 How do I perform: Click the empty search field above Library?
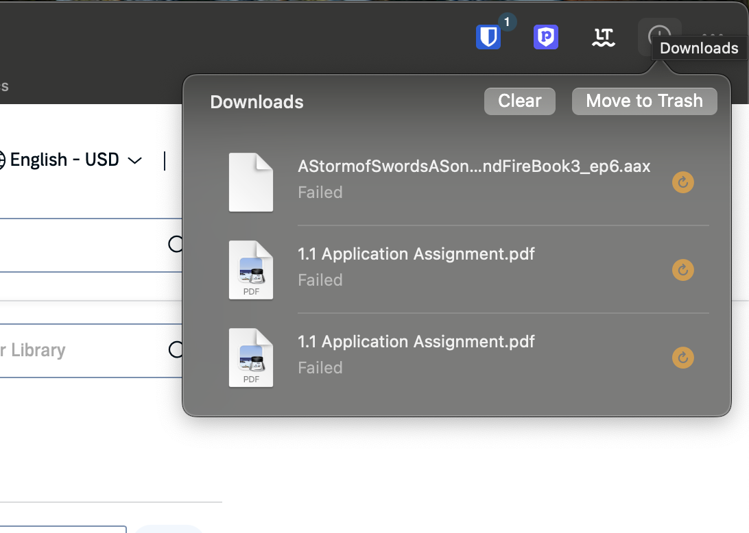(x=69, y=245)
